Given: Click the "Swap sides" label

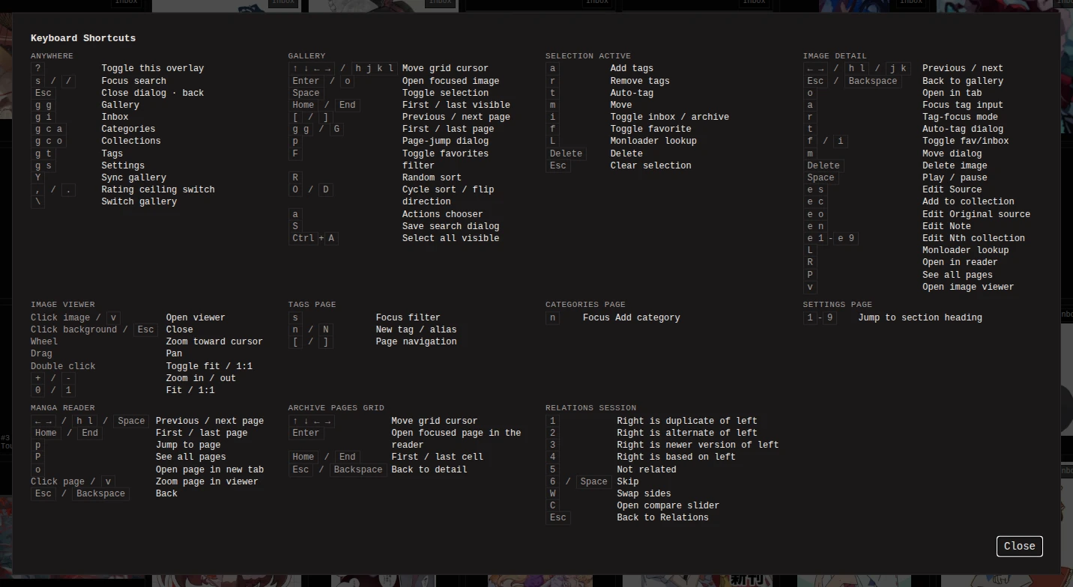Looking at the screenshot, I should coord(644,493).
